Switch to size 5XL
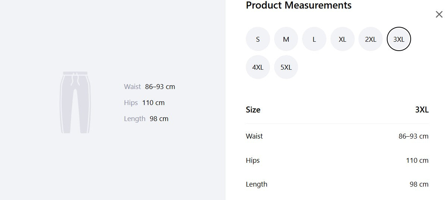The image size is (445, 200). pos(286,67)
